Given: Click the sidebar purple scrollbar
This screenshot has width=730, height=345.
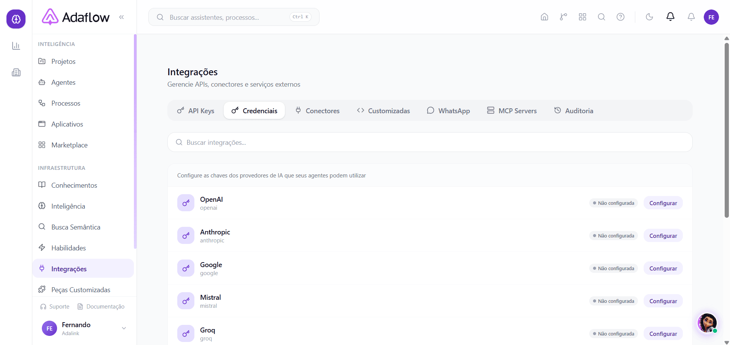Looking at the screenshot, I should 135,141.
